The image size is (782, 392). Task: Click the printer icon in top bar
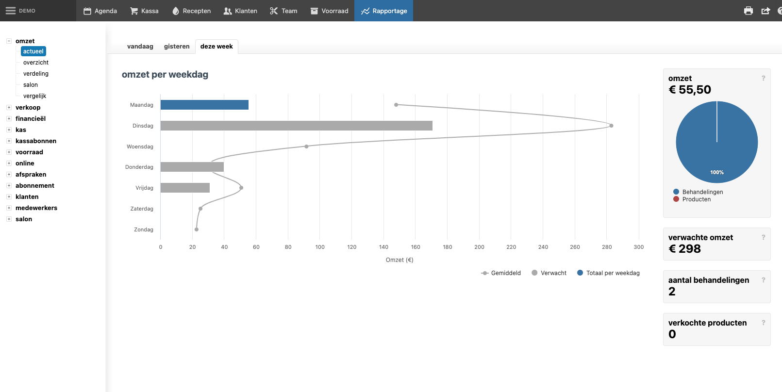749,11
